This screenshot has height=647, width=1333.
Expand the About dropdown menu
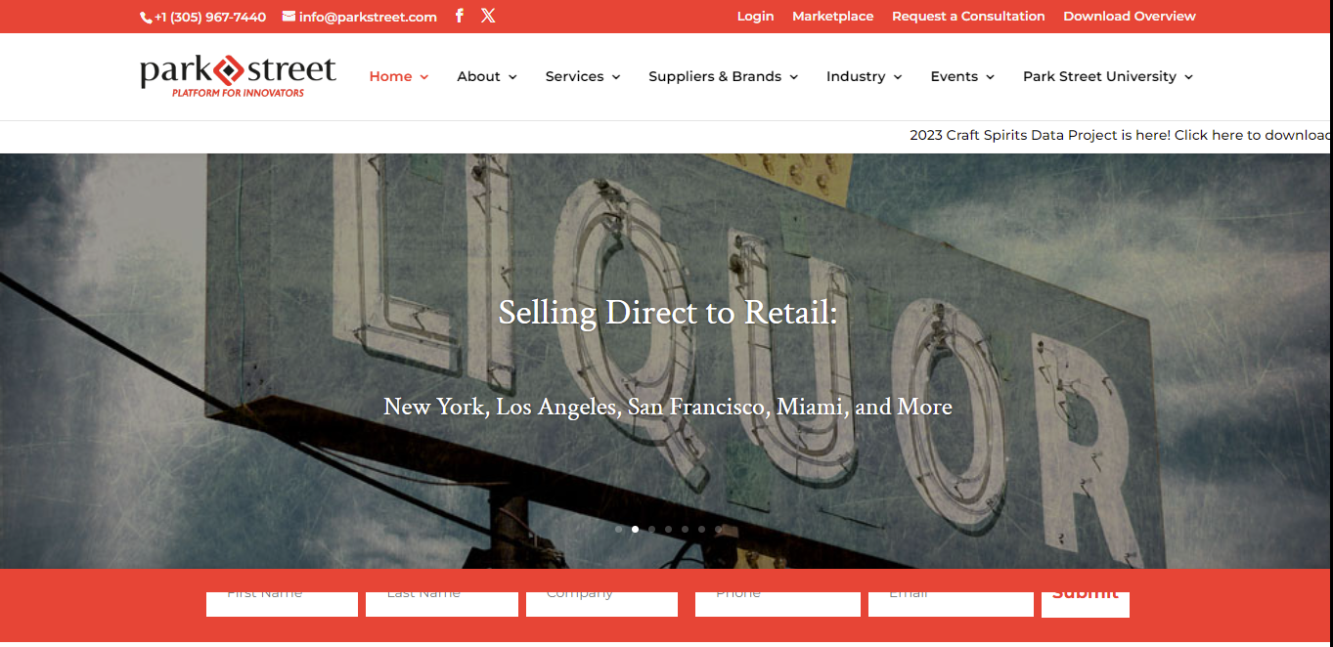coord(486,76)
